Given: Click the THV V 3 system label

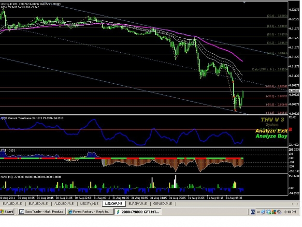Looking at the screenshot, I should point(272,120).
